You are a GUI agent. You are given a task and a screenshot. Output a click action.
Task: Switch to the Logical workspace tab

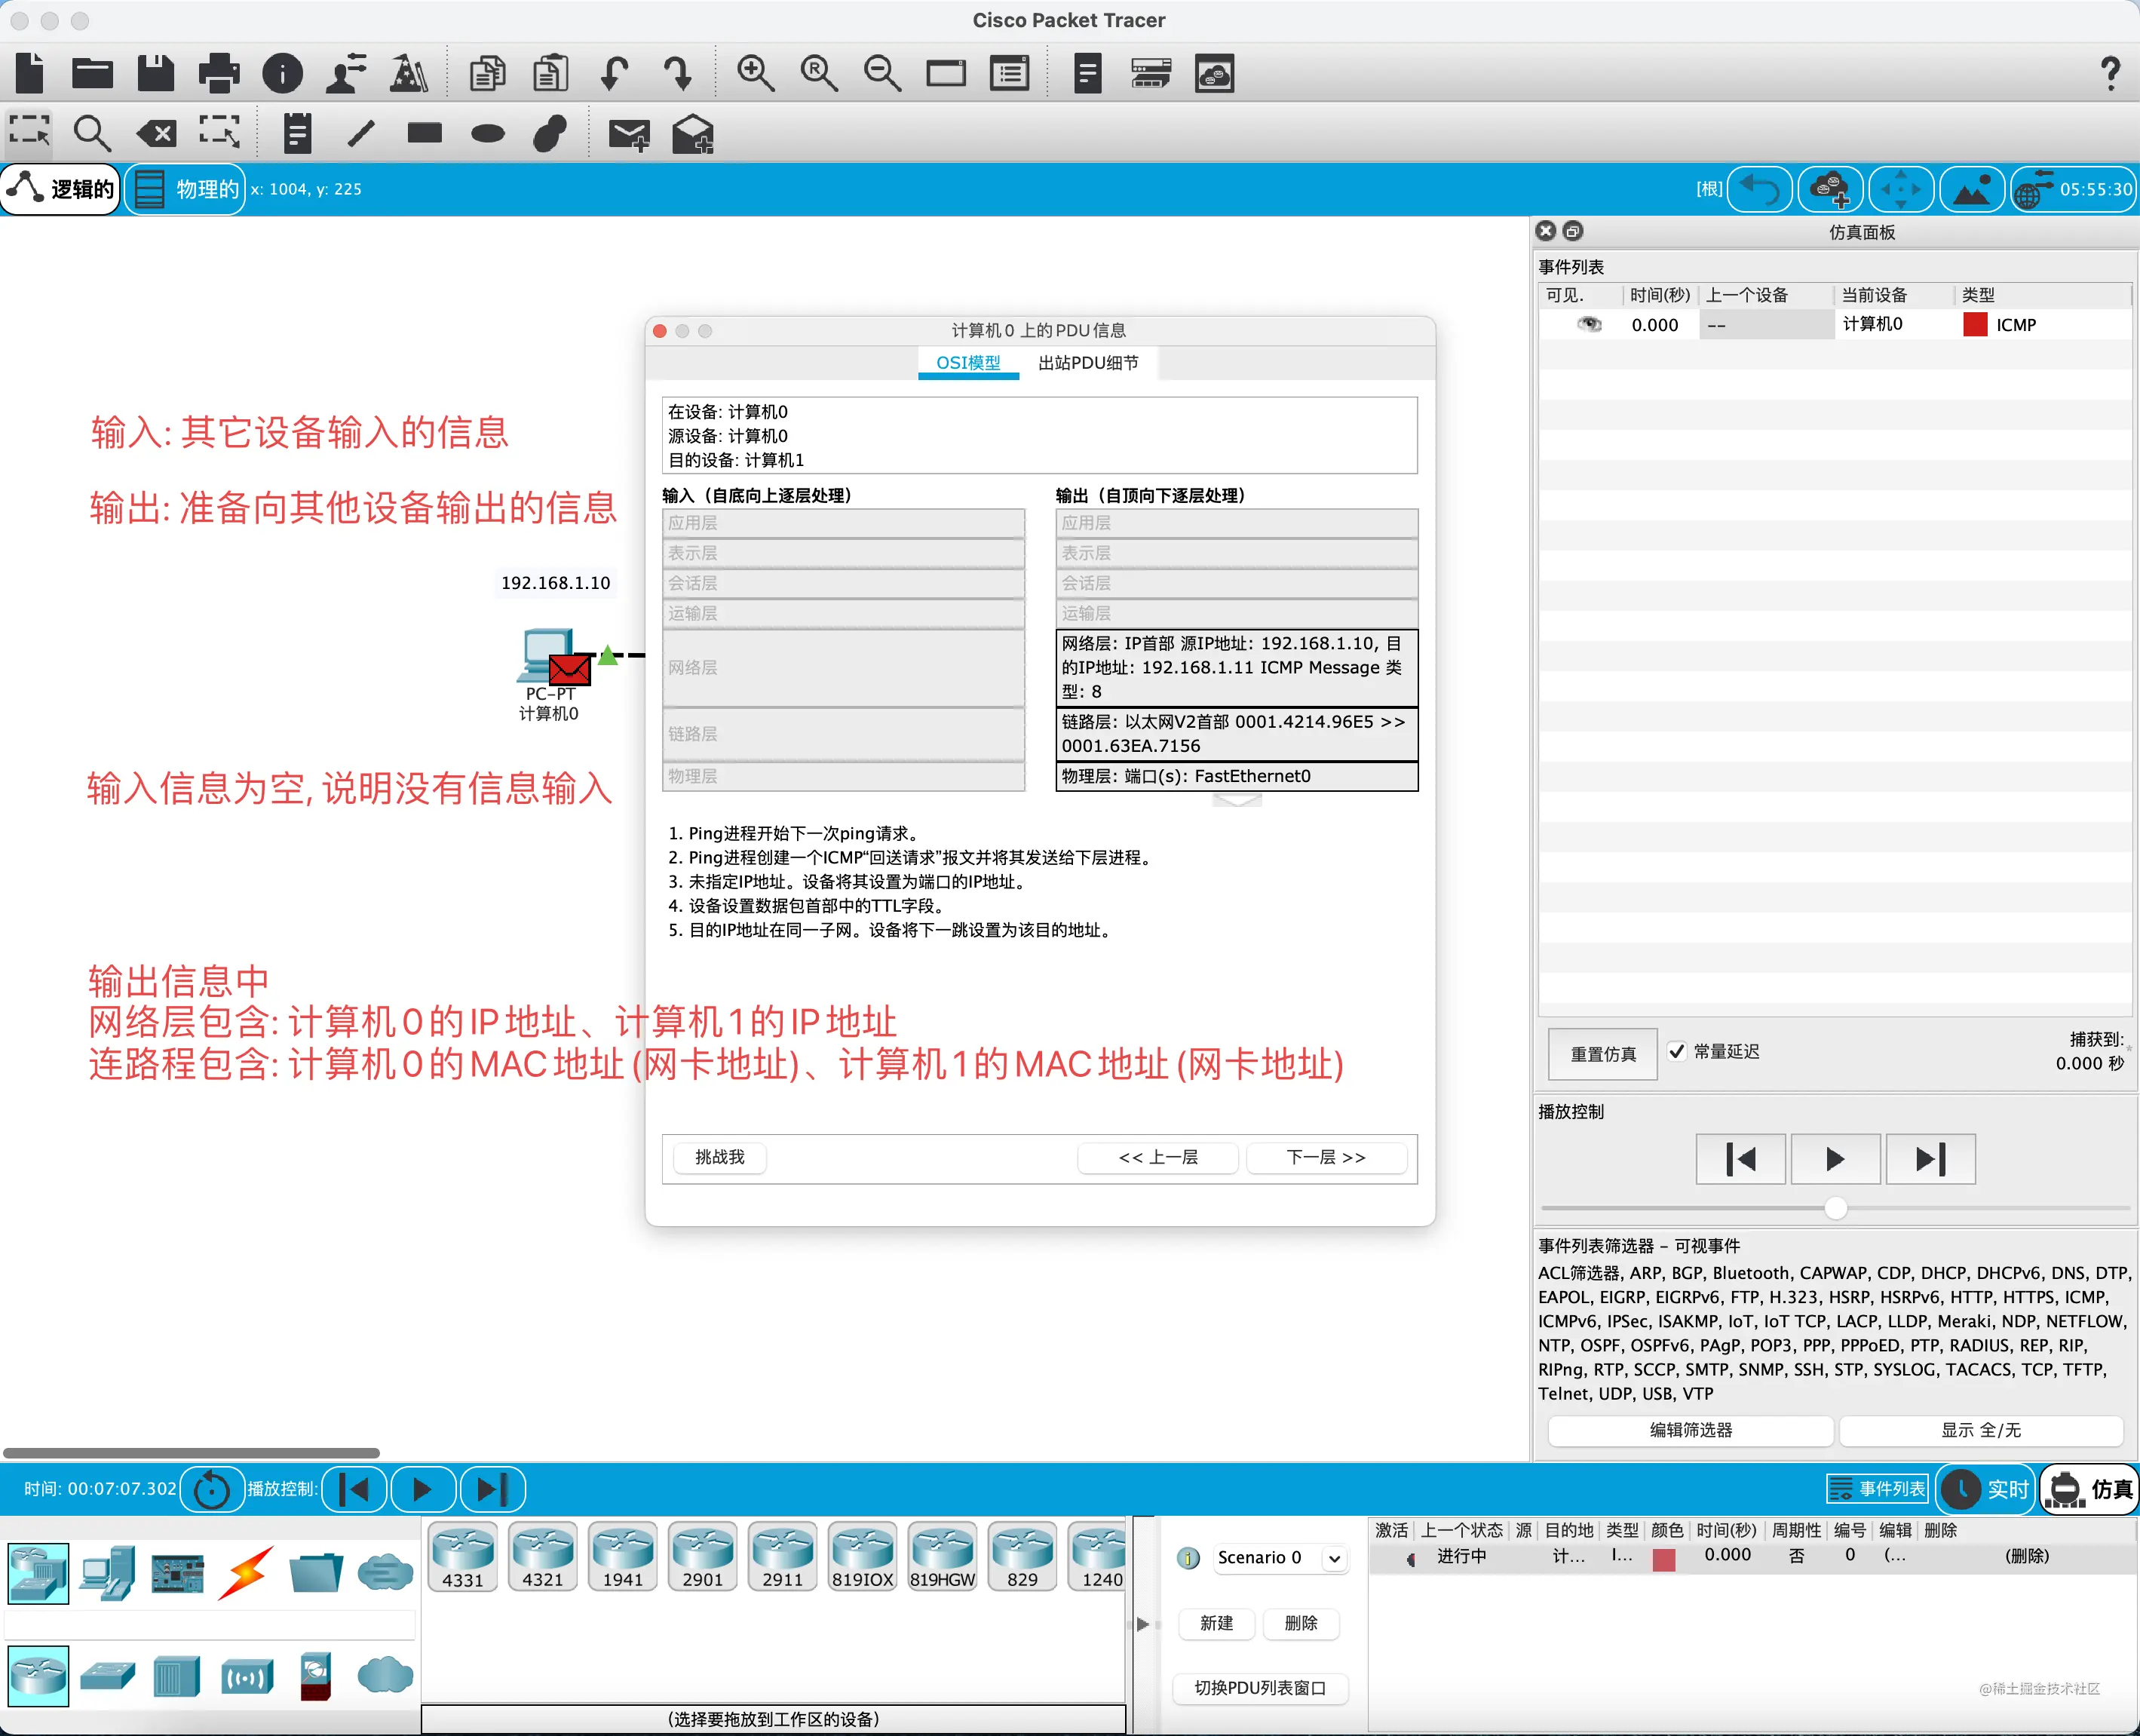61,189
